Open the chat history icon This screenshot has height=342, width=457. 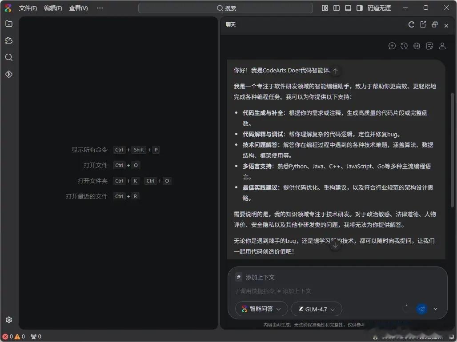point(404,46)
